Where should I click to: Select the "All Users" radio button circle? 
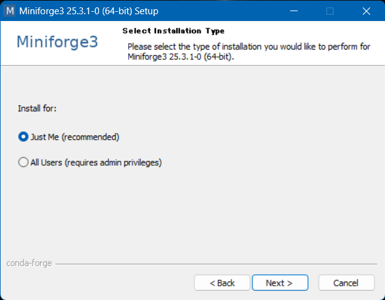[24, 162]
